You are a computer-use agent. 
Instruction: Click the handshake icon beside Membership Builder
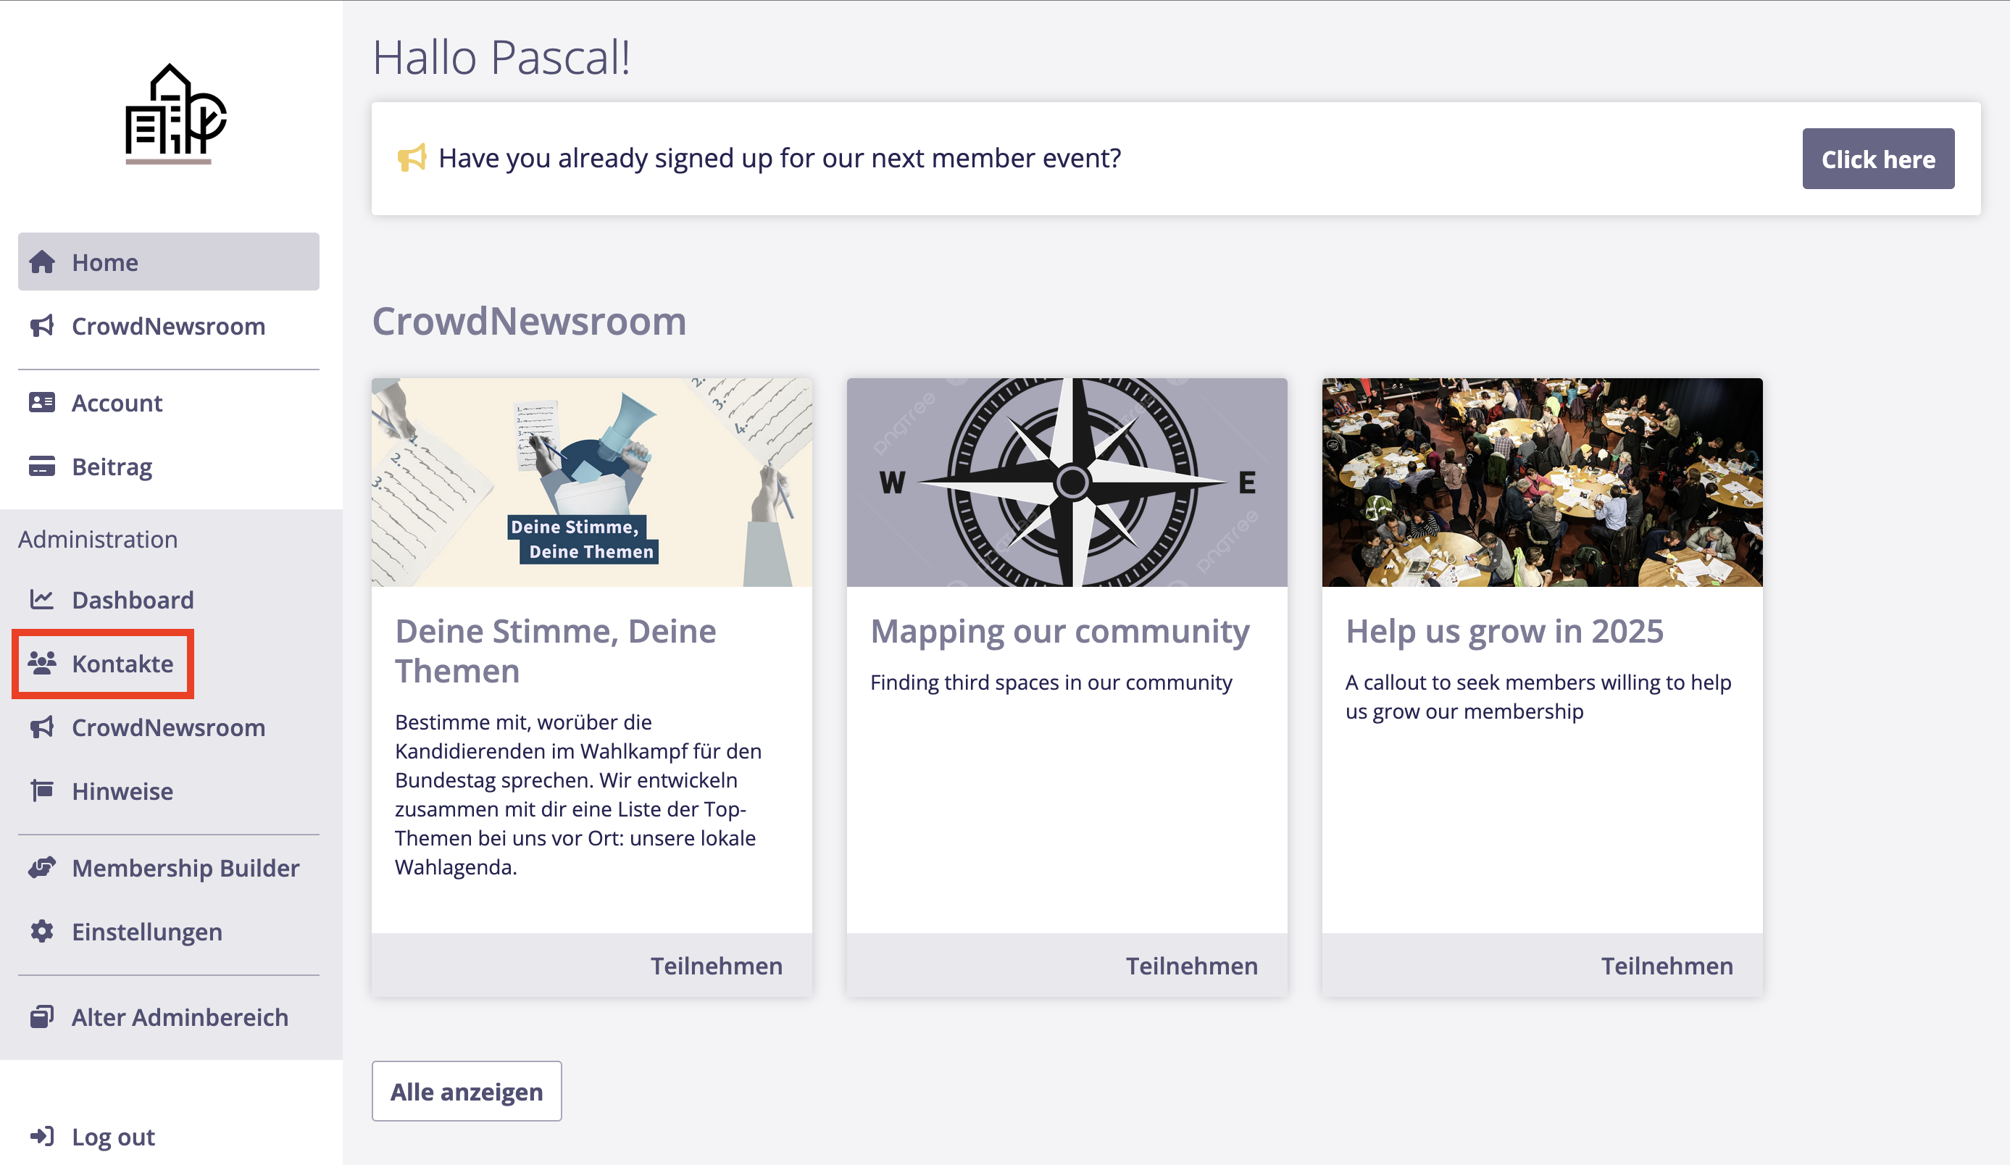(x=42, y=867)
